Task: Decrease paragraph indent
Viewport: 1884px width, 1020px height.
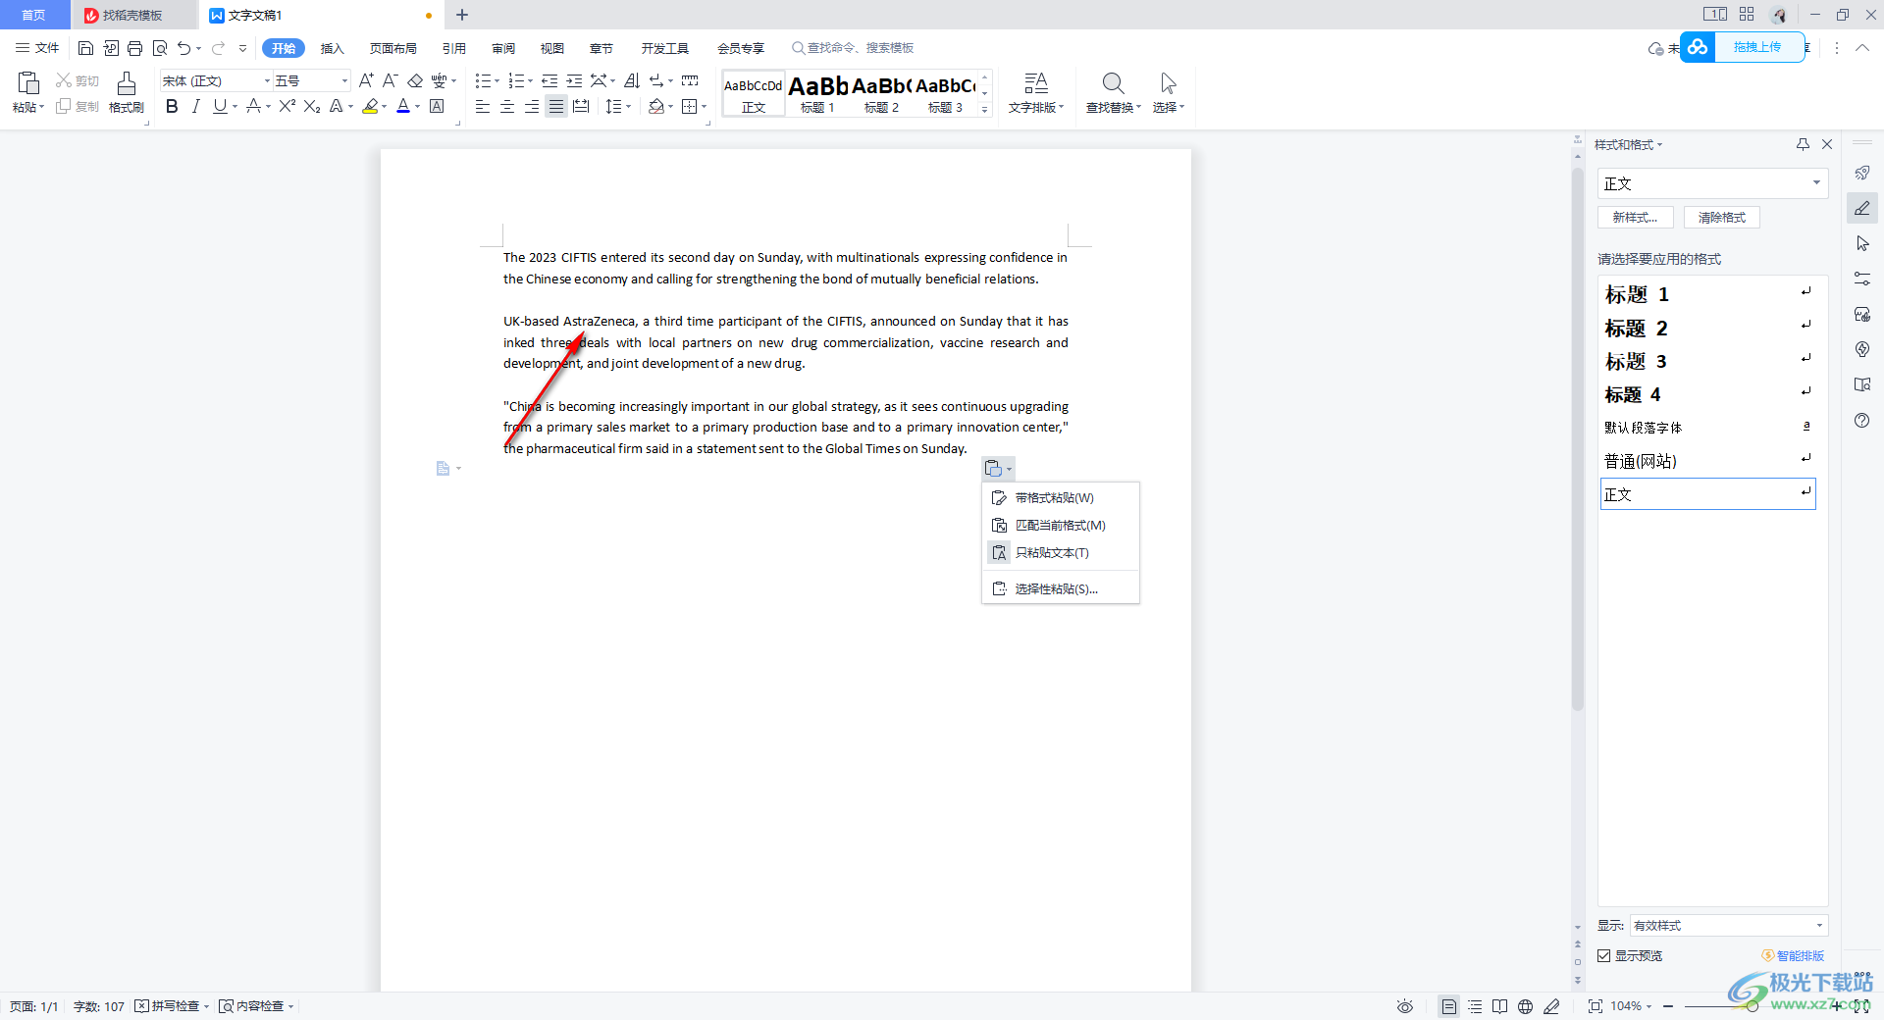Action: [549, 80]
